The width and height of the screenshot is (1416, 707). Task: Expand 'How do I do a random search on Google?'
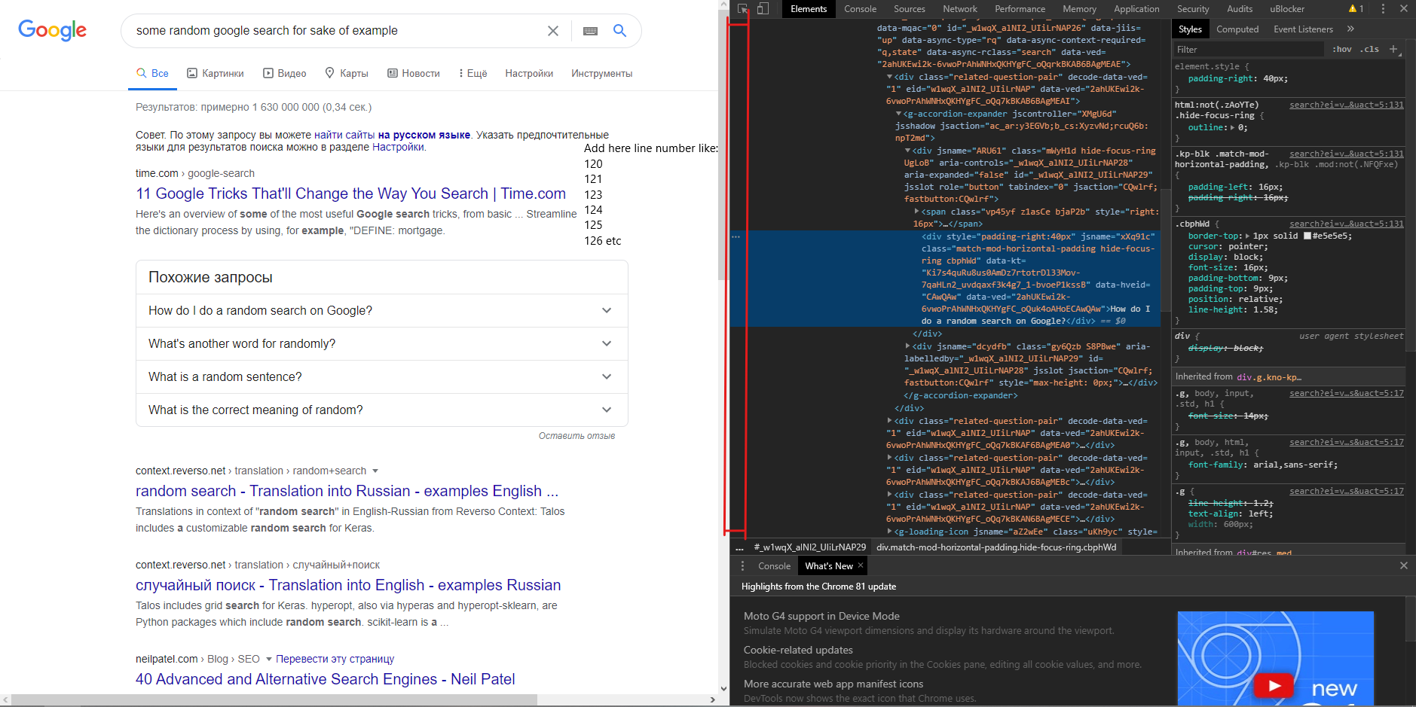[382, 310]
